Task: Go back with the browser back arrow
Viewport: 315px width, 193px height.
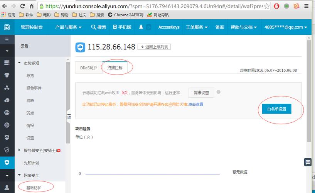Action: [x=4, y=6]
